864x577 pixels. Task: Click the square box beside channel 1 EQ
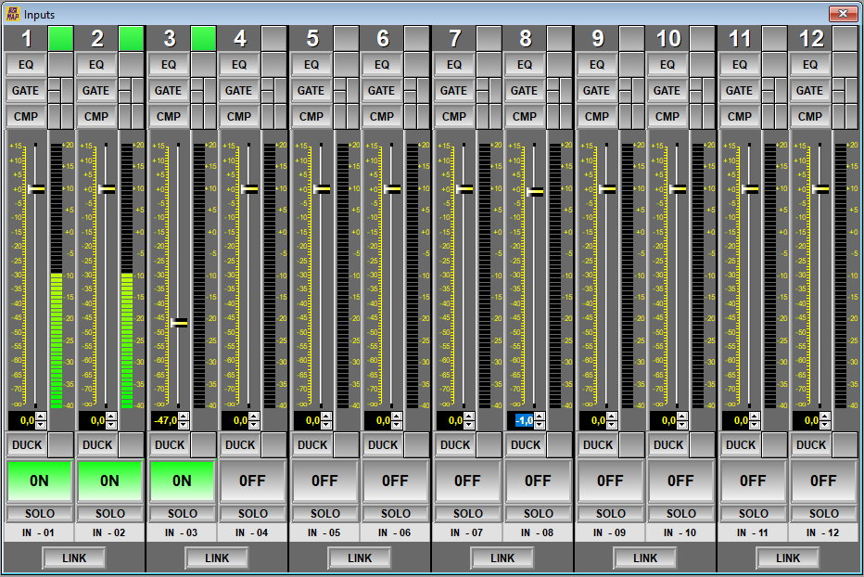point(60,65)
